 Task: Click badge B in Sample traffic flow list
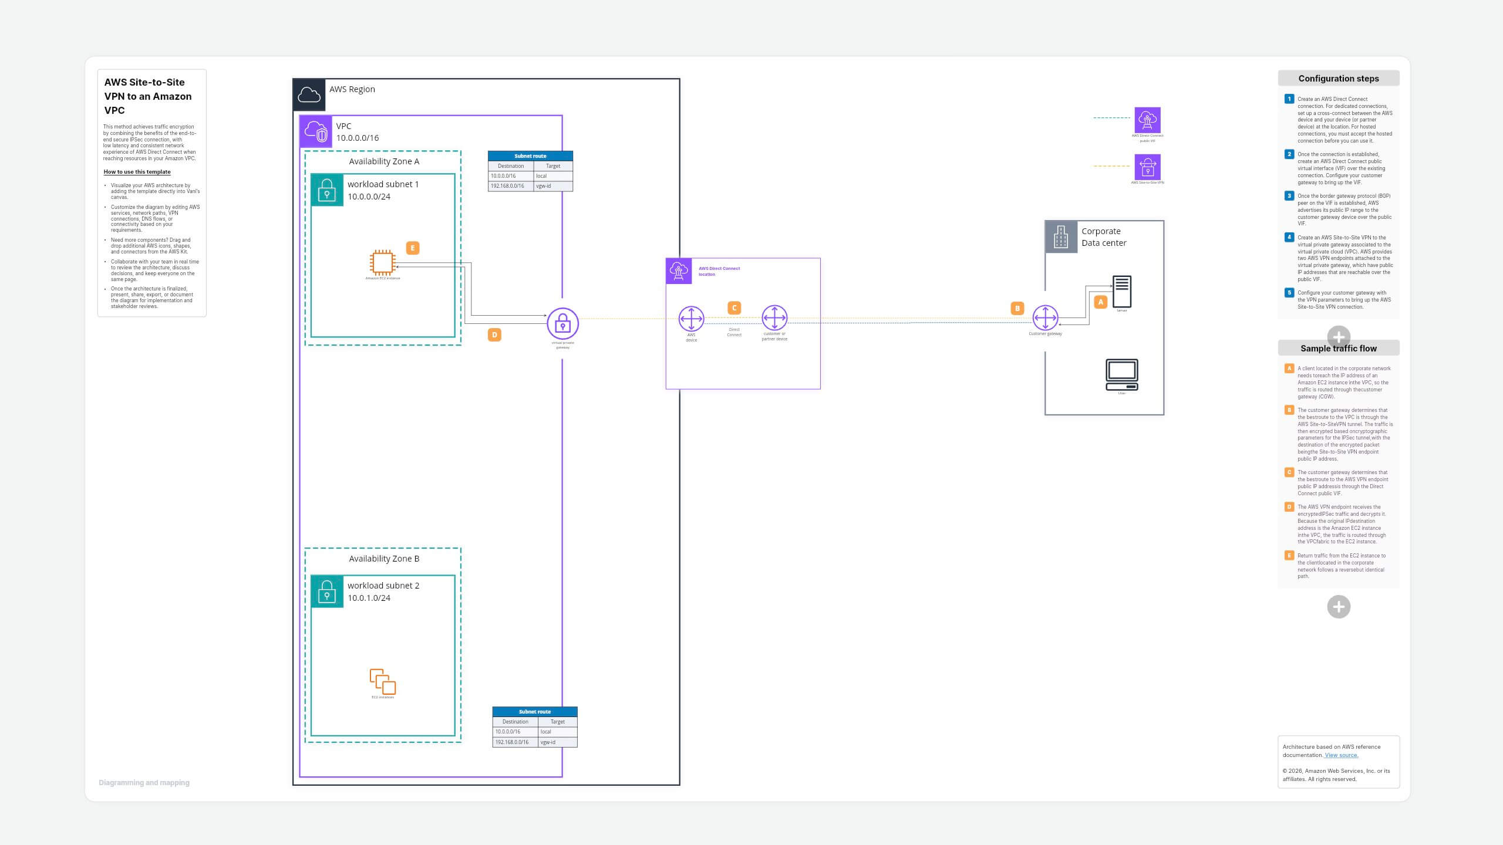[1289, 410]
